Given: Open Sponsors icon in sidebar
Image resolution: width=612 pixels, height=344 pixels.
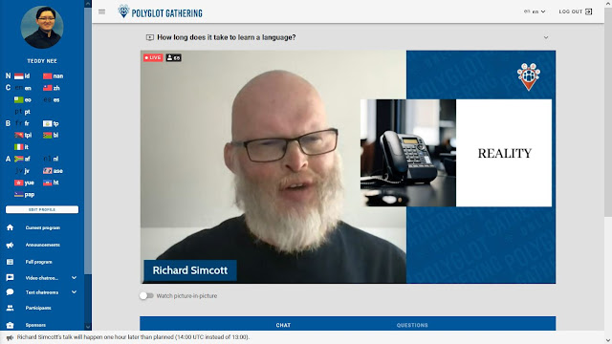Looking at the screenshot, I should click(x=10, y=325).
